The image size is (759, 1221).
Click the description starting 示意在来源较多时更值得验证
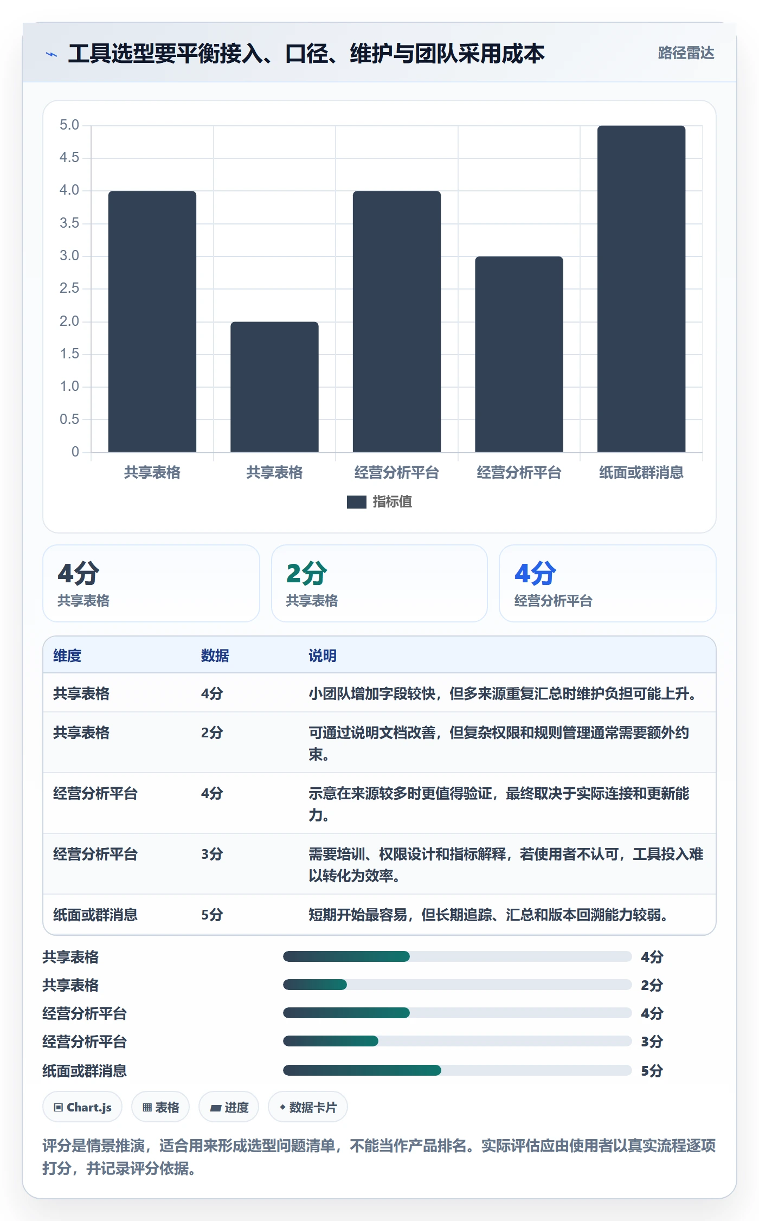pyautogui.click(x=499, y=804)
